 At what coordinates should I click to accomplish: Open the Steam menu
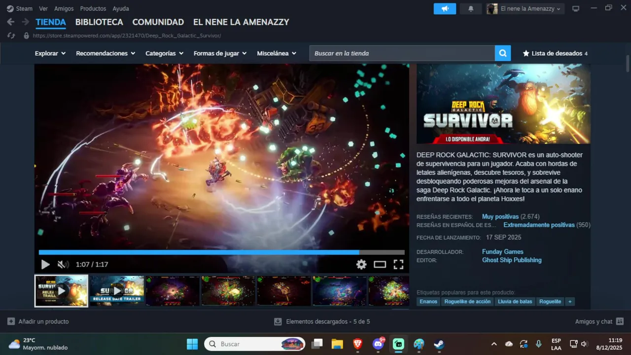coord(20,8)
